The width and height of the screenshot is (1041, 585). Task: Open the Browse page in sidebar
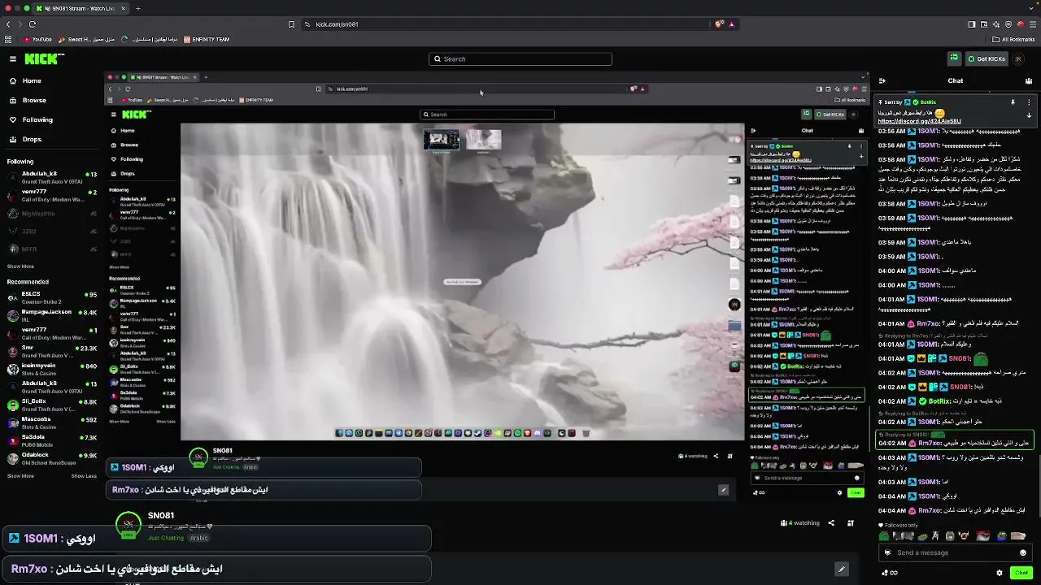(x=34, y=100)
